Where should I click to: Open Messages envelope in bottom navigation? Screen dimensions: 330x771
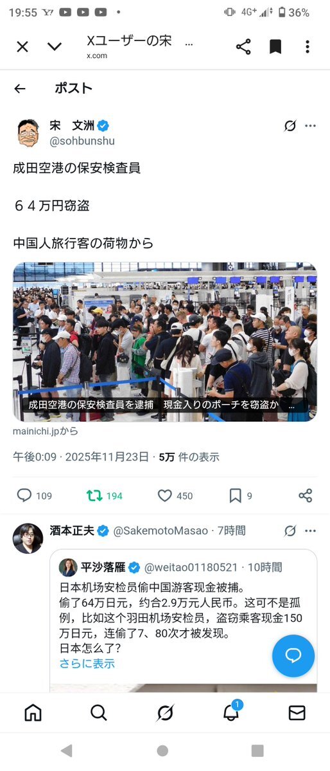click(x=297, y=712)
